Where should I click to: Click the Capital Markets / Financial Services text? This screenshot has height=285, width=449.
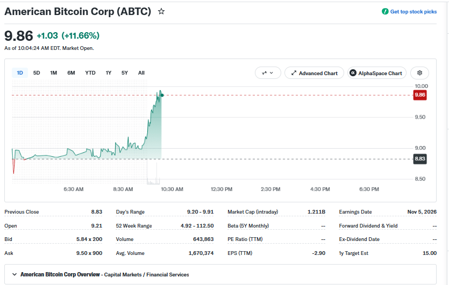146,275
